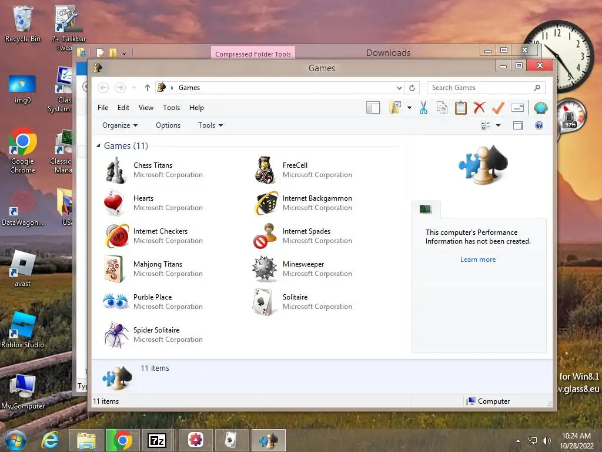The height and width of the screenshot is (452, 602).
Task: Open Internet Backgammon dice icon
Action: (266, 203)
